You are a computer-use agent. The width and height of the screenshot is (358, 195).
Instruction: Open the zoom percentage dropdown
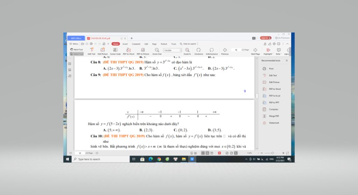pyautogui.click(x=181, y=50)
